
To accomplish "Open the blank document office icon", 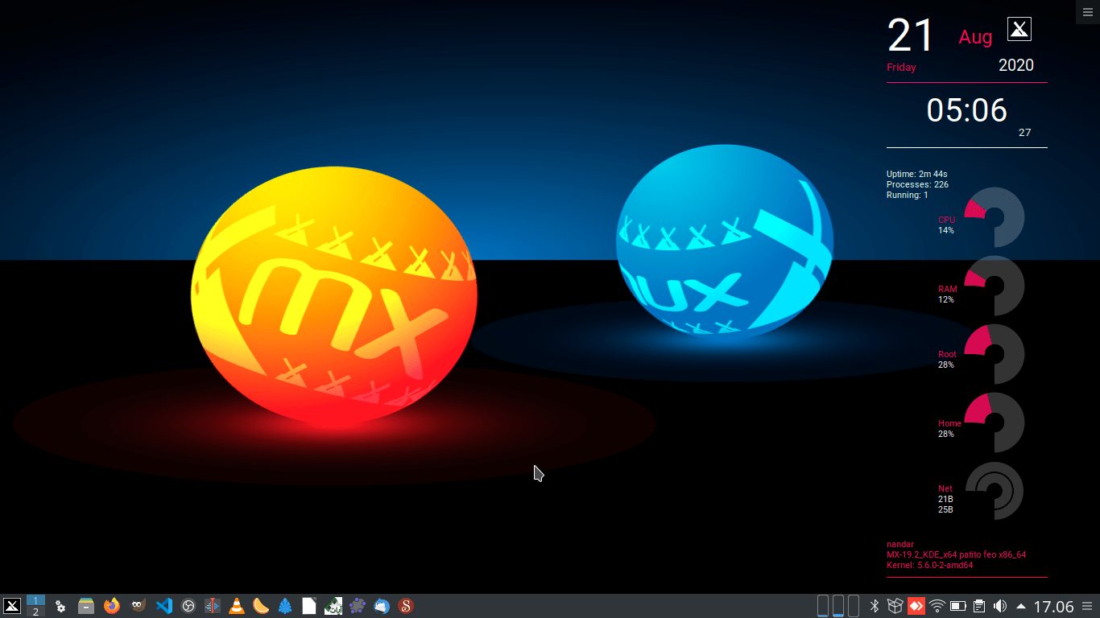I will (309, 606).
